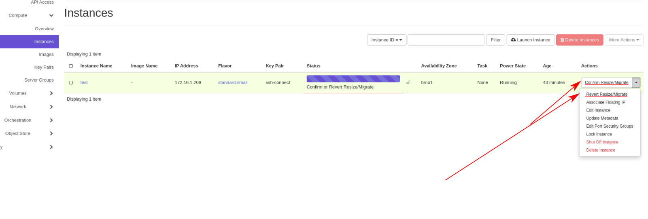648x219 pixels.
Task: Focus the filter text input field
Action: pyautogui.click(x=446, y=40)
